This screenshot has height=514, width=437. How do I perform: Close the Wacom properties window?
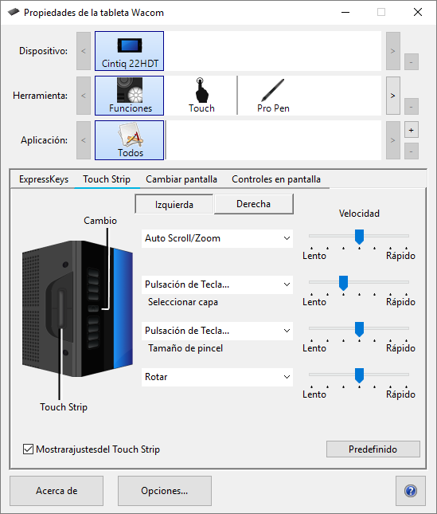(418, 13)
